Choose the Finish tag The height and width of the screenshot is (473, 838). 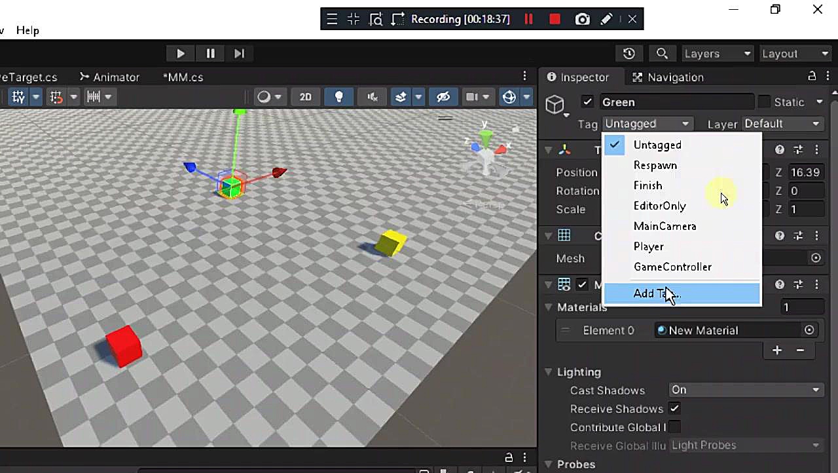click(682, 185)
